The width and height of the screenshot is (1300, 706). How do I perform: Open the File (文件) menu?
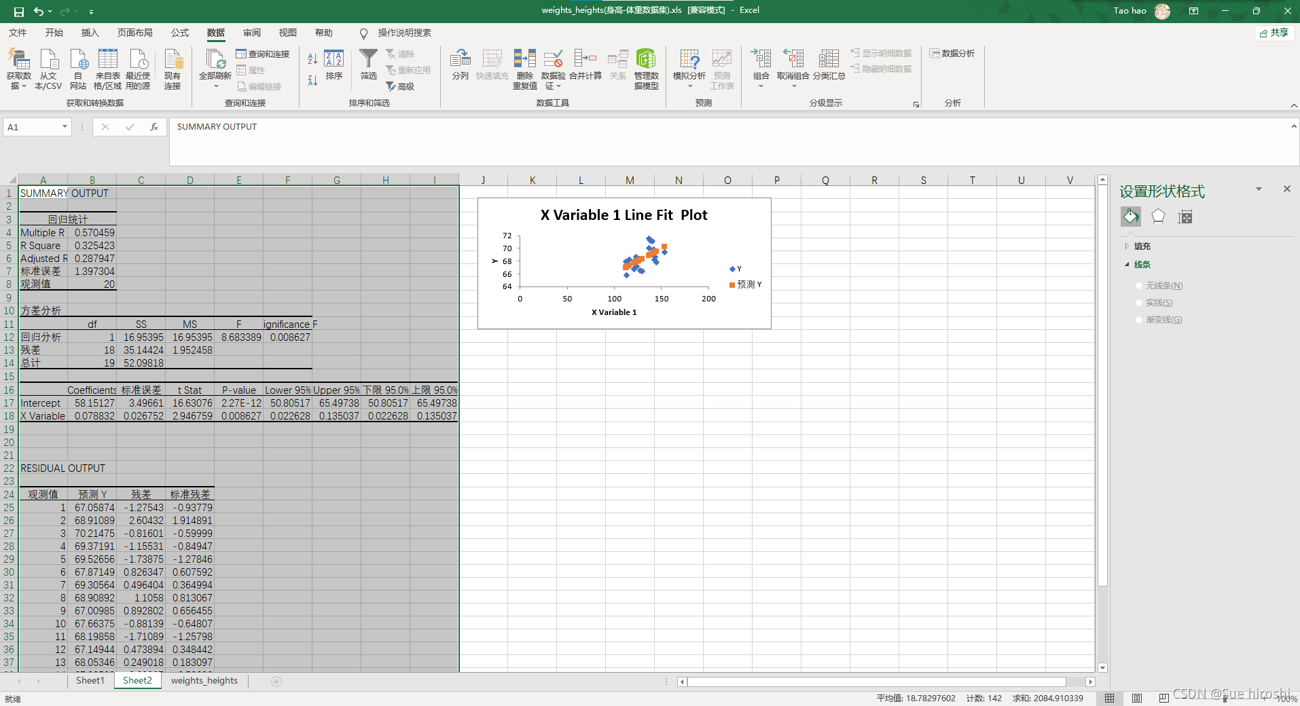click(18, 33)
